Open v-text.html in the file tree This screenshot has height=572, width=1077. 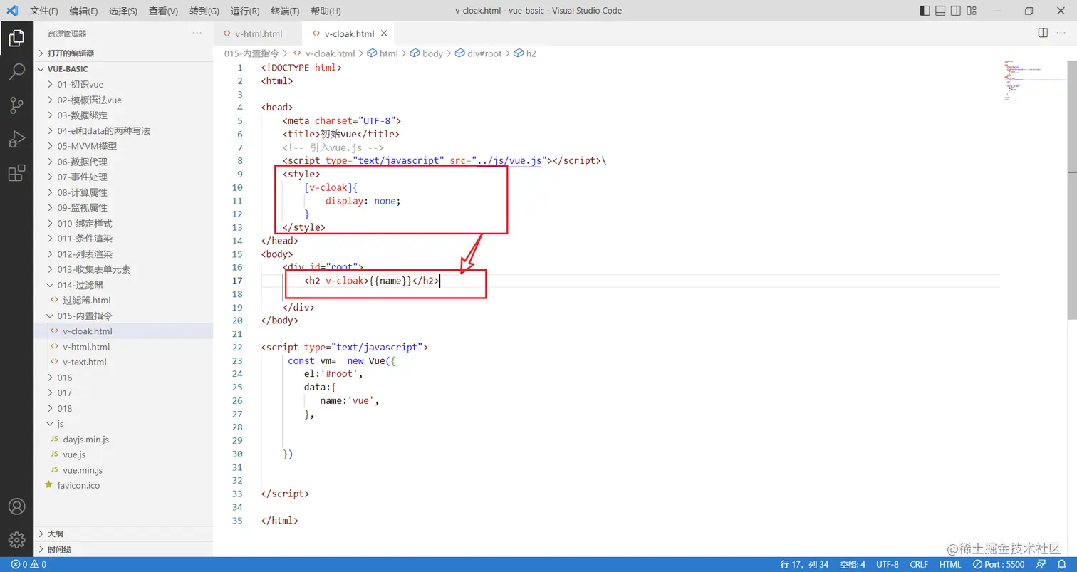[x=124, y=362]
